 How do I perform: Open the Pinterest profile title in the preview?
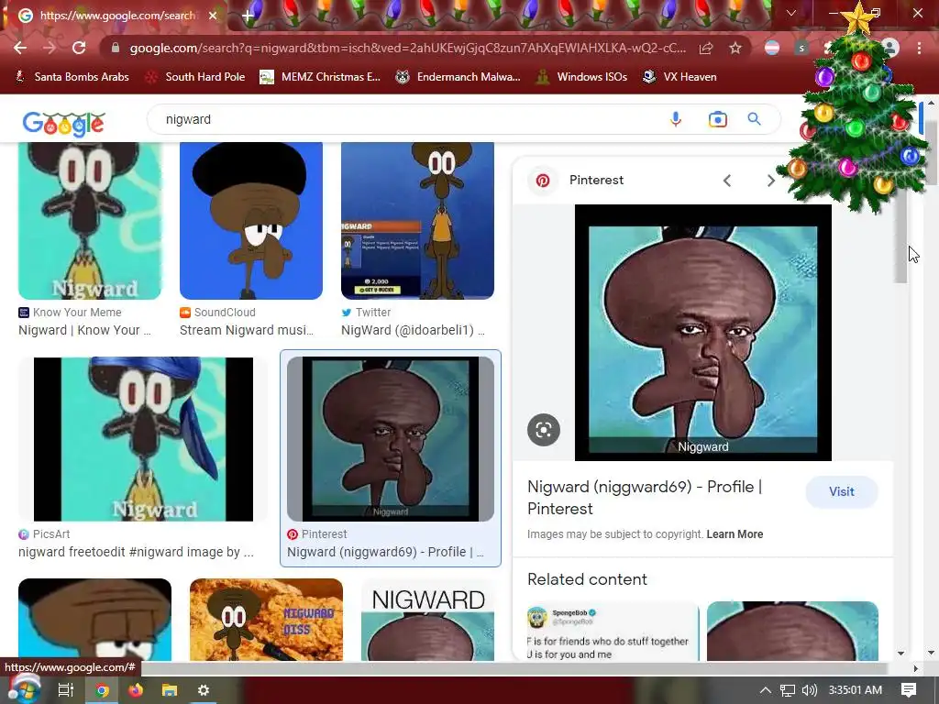click(645, 498)
